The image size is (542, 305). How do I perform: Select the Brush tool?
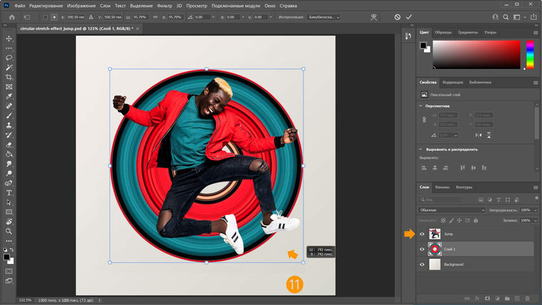pyautogui.click(x=9, y=115)
